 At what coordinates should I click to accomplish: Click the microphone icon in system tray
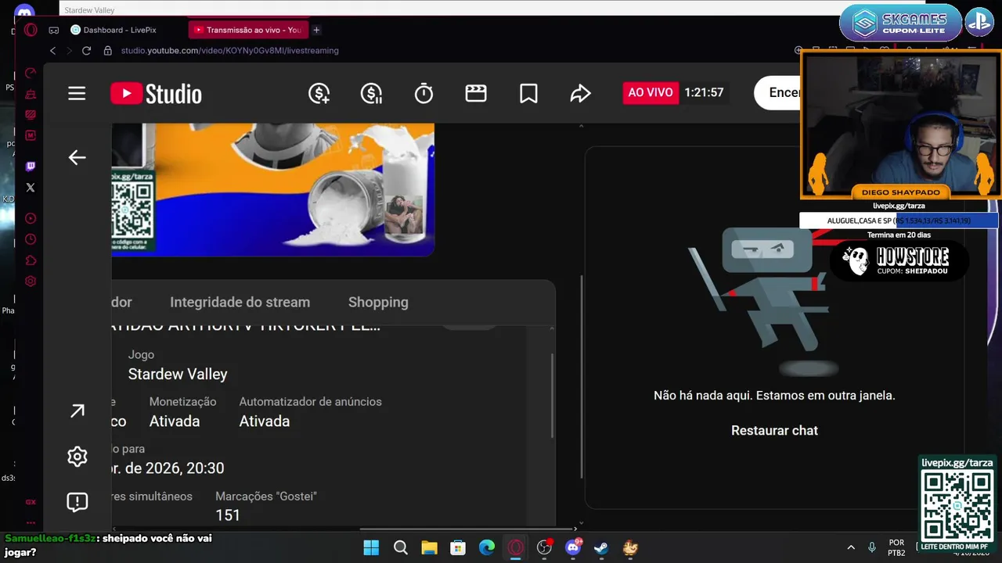[x=872, y=547]
